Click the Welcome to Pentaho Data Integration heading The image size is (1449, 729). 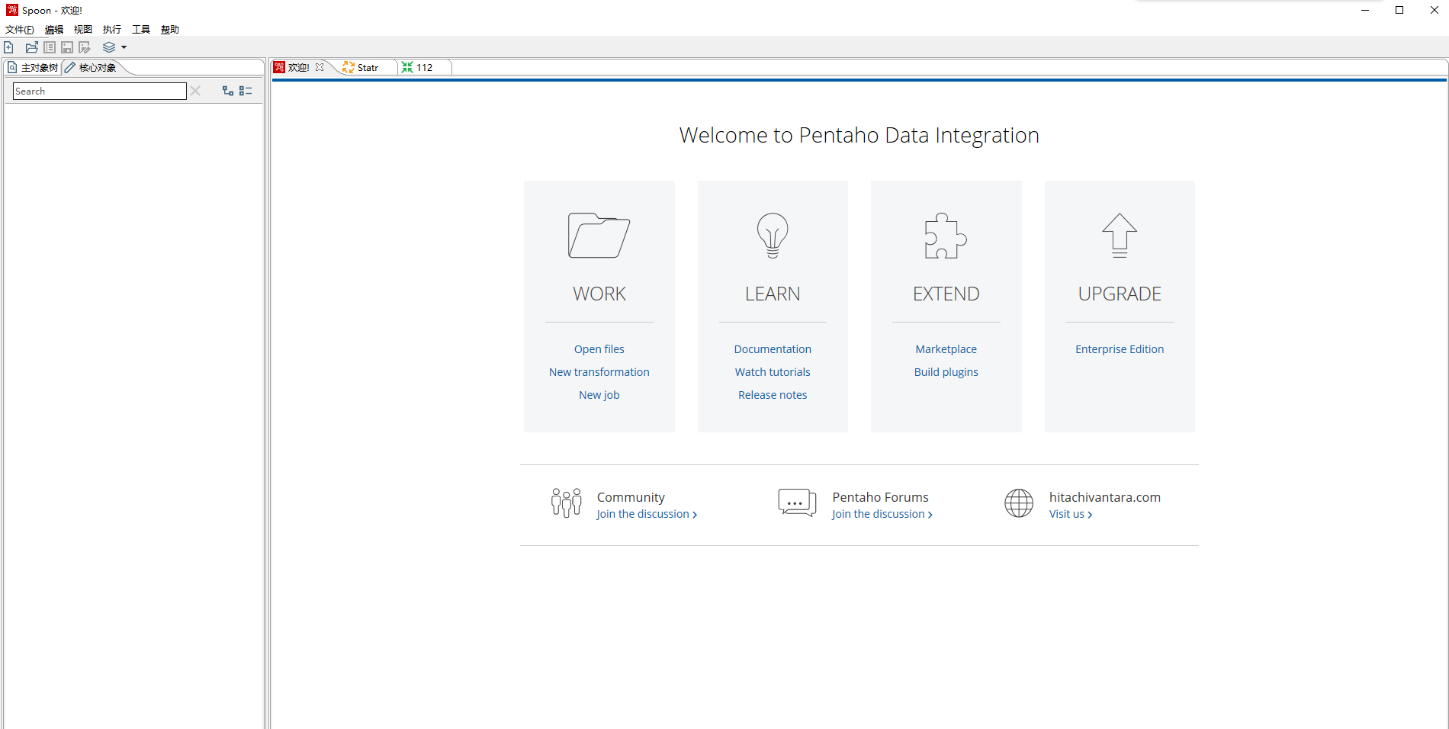[x=859, y=135]
